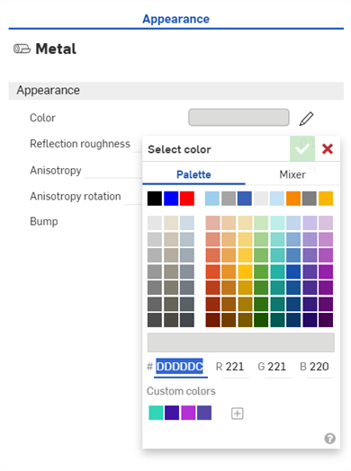Select the light sky blue swatch in top row
The image size is (351, 471).
coord(212,199)
